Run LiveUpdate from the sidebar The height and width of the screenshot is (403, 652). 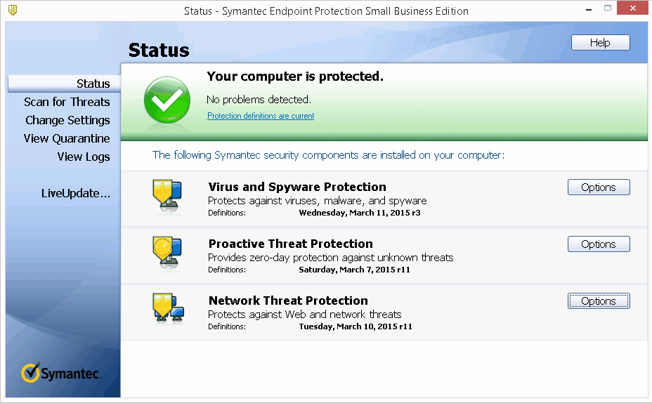pos(75,193)
